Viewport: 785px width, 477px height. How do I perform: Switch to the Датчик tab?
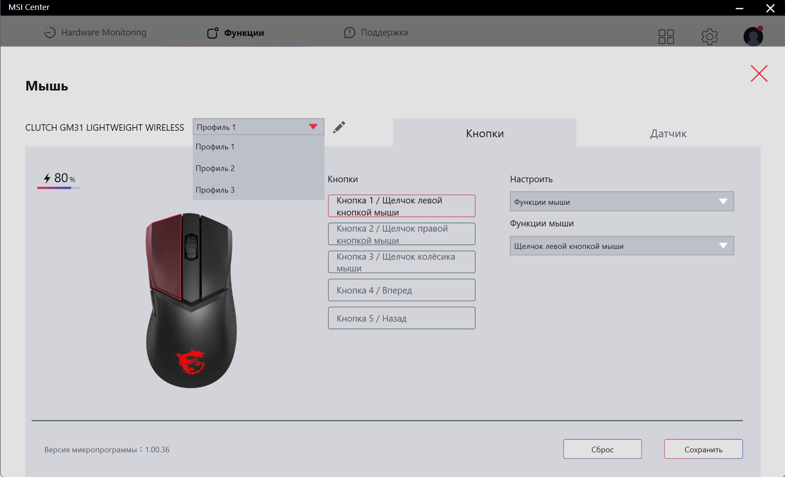point(668,133)
